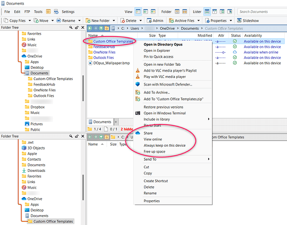Add a new folder tab with plus button

click(116, 122)
